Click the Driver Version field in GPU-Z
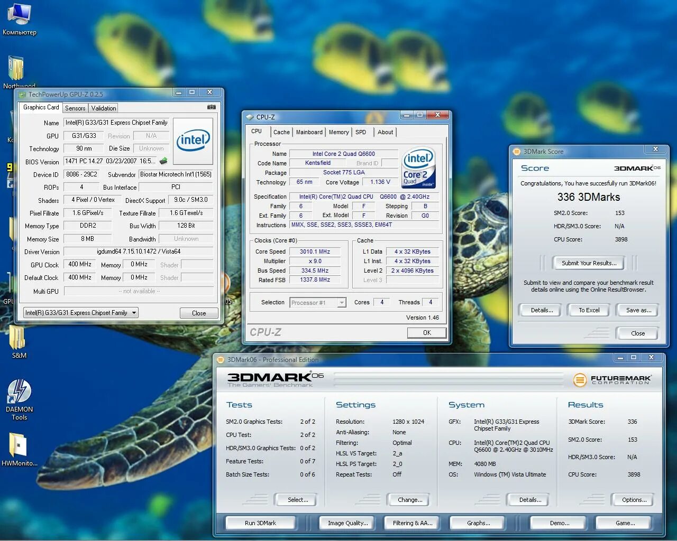The image size is (677, 541). 139,251
